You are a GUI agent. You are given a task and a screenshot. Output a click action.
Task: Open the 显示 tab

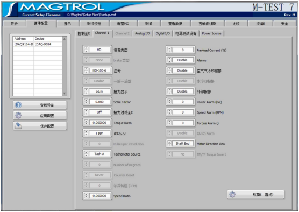[x=68, y=24]
